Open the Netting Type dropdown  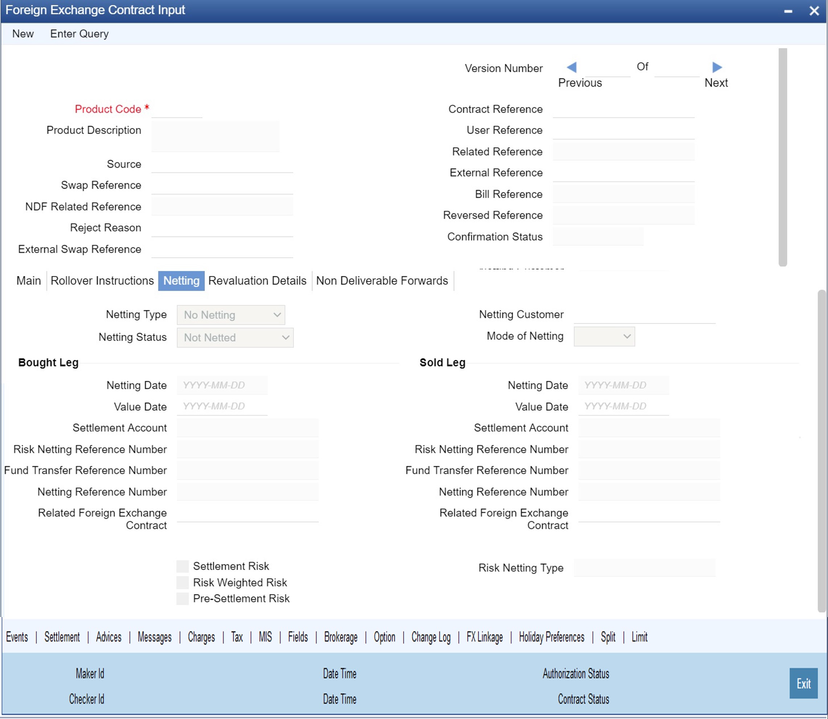[231, 315]
